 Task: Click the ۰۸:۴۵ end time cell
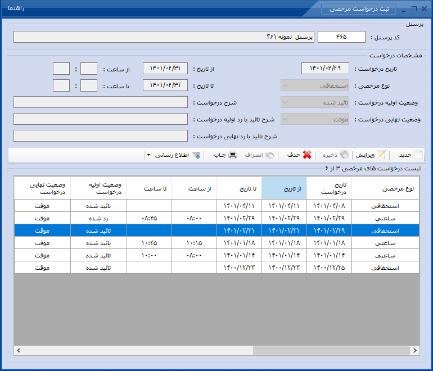pos(150,218)
